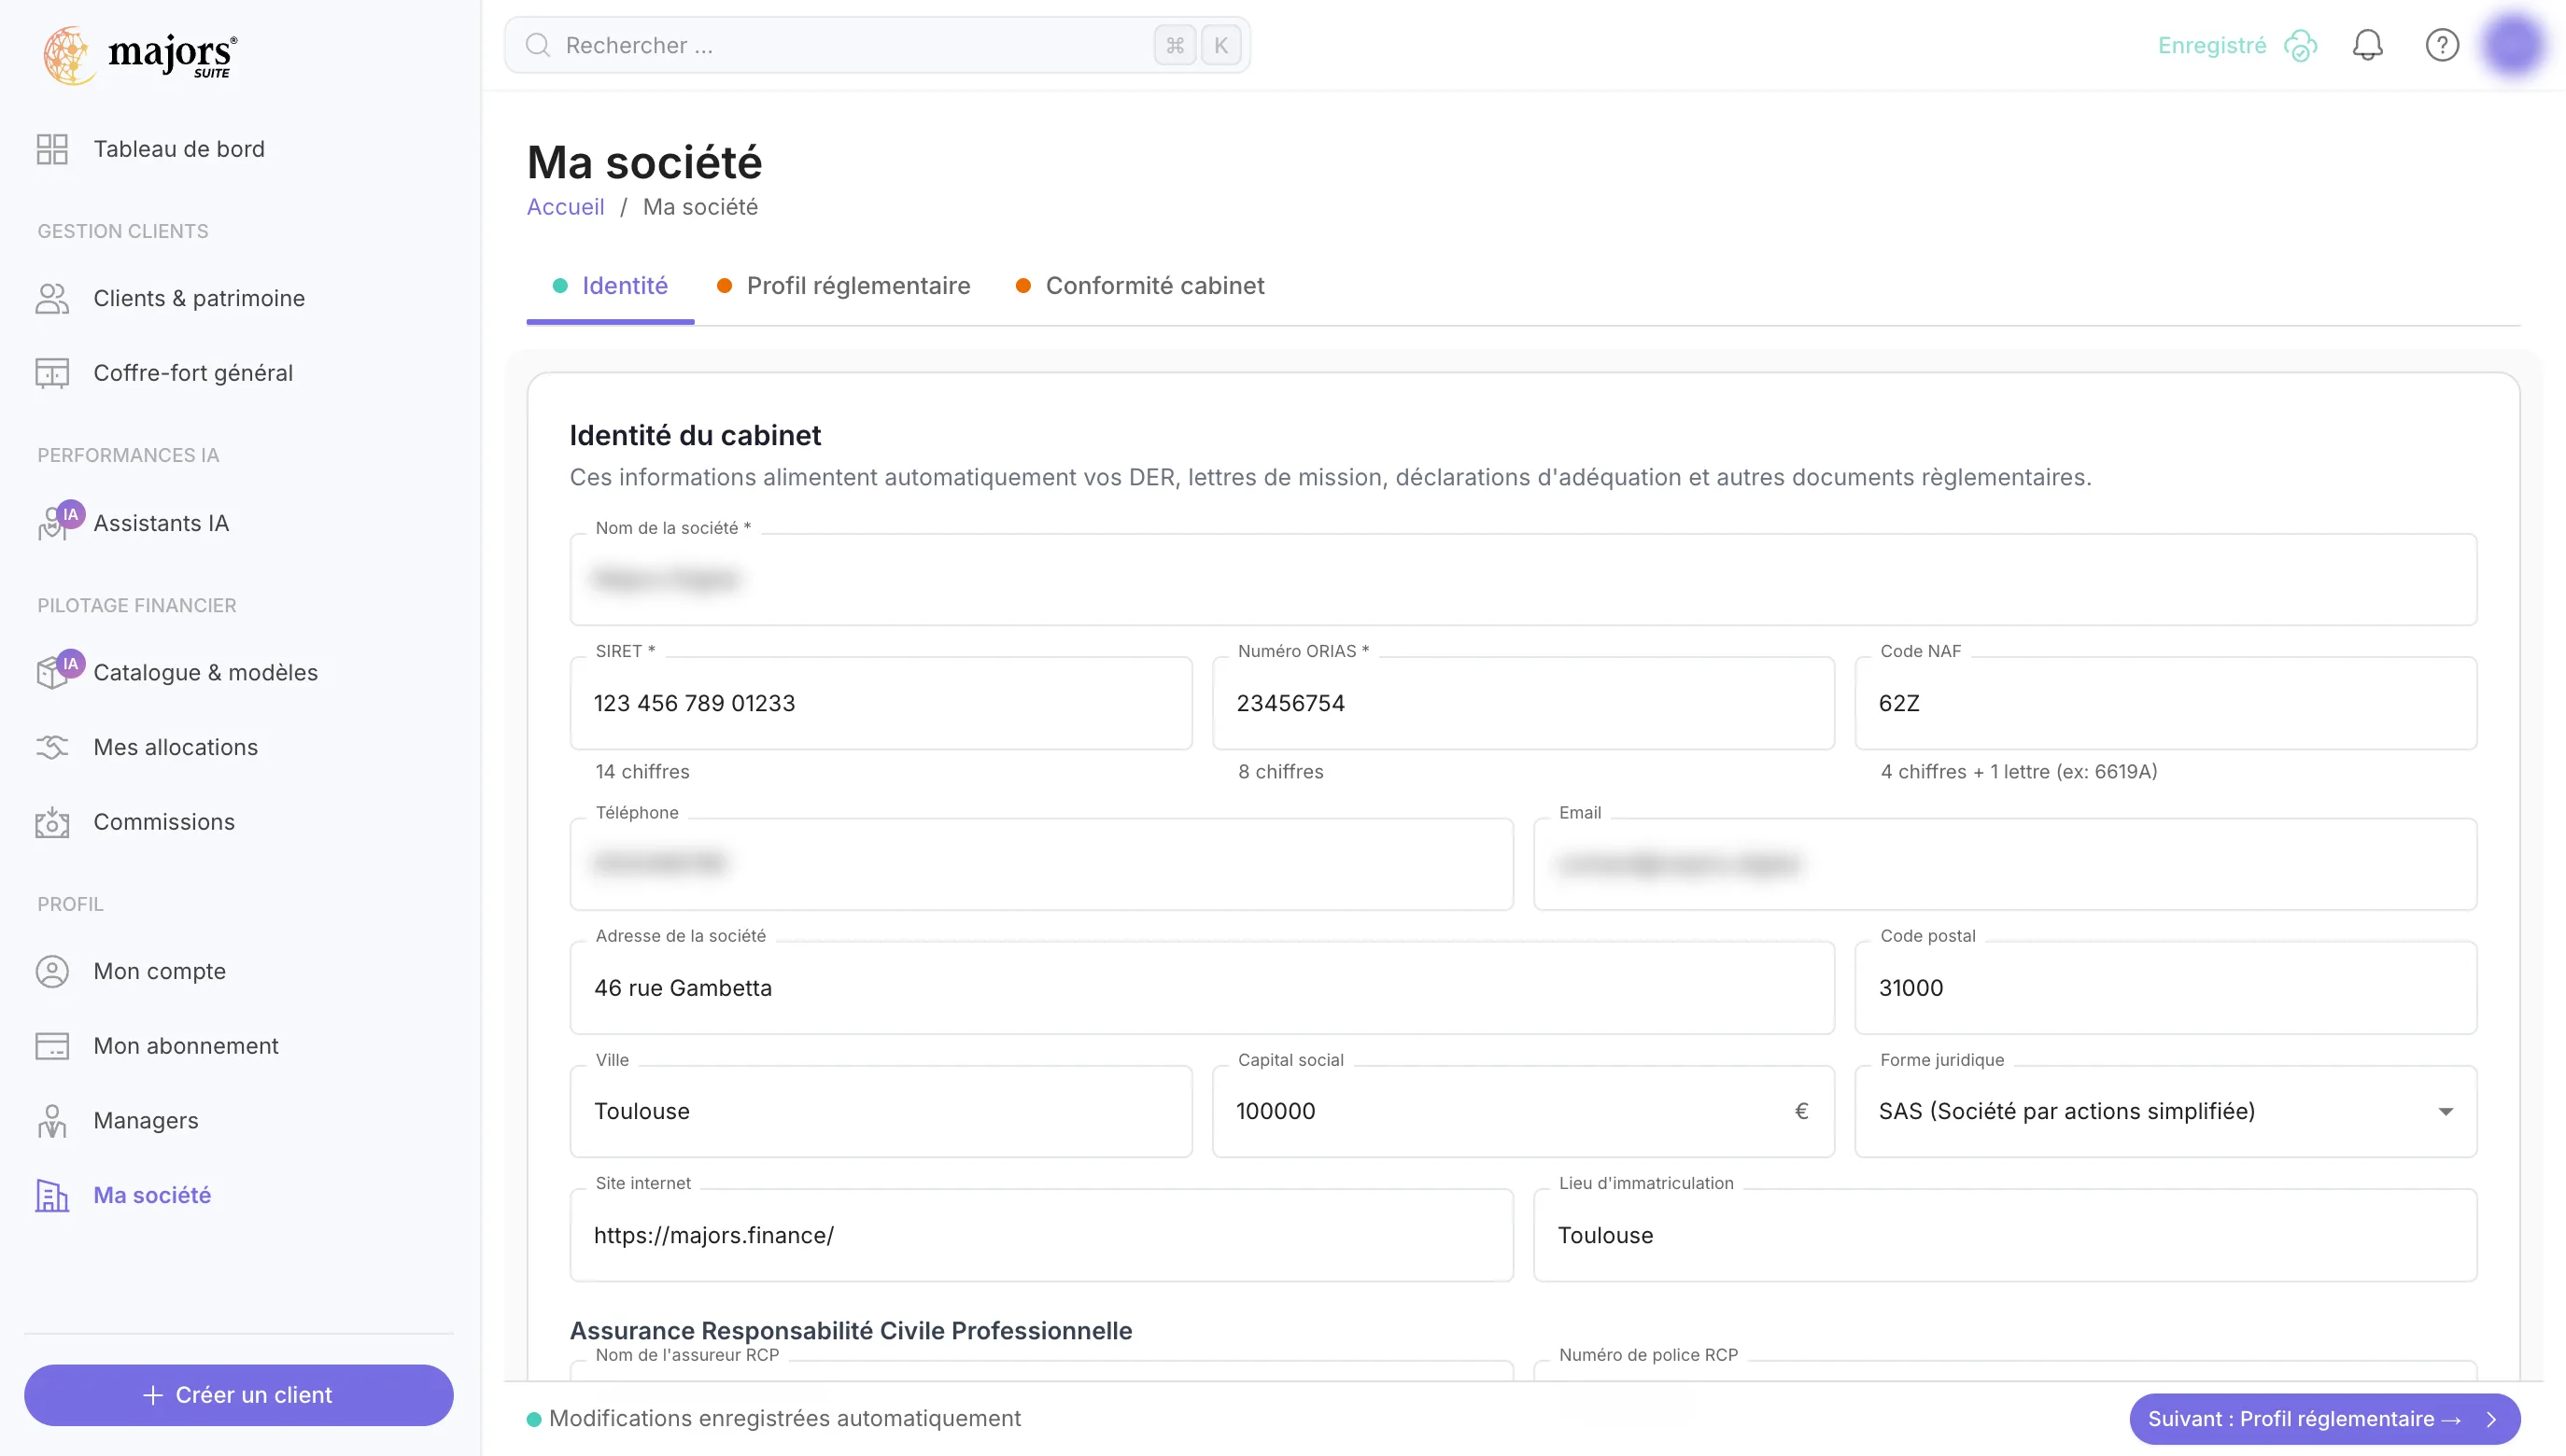Expand the Forme juridique dropdown arrow
This screenshot has width=2566, height=1456.
tap(2446, 1112)
